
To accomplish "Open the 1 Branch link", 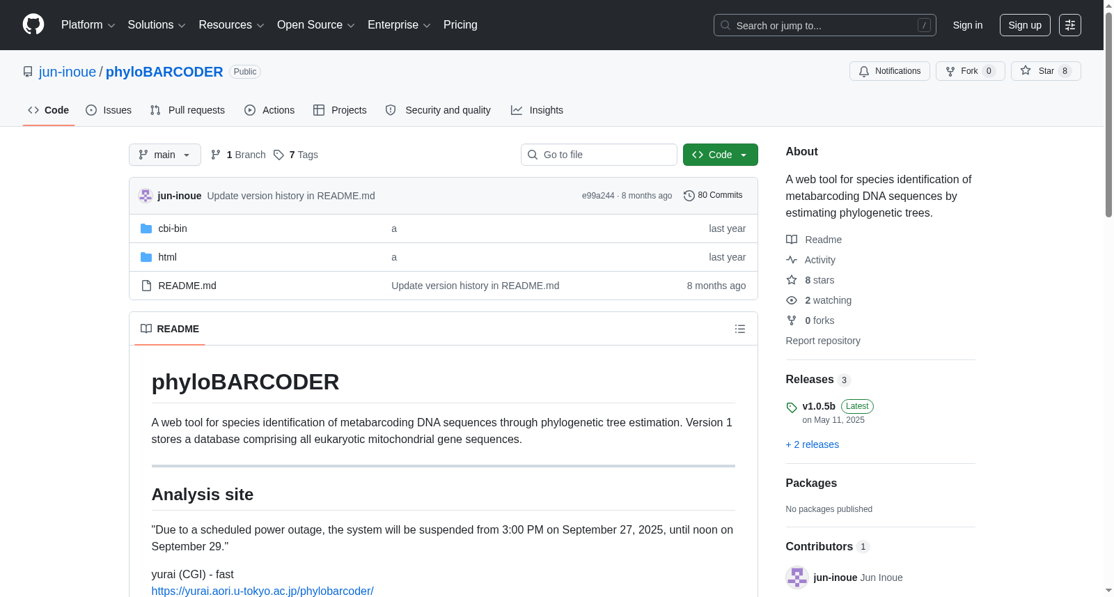I will pos(238,155).
